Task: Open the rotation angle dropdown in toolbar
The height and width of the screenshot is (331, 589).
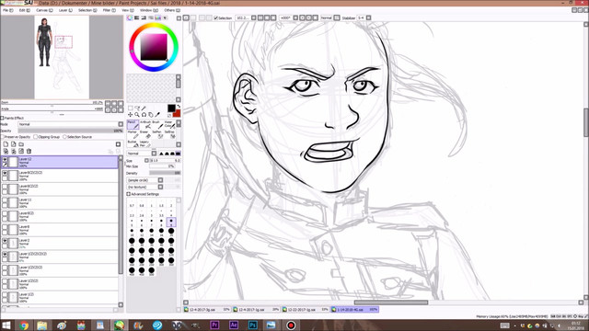Action: click(295, 17)
